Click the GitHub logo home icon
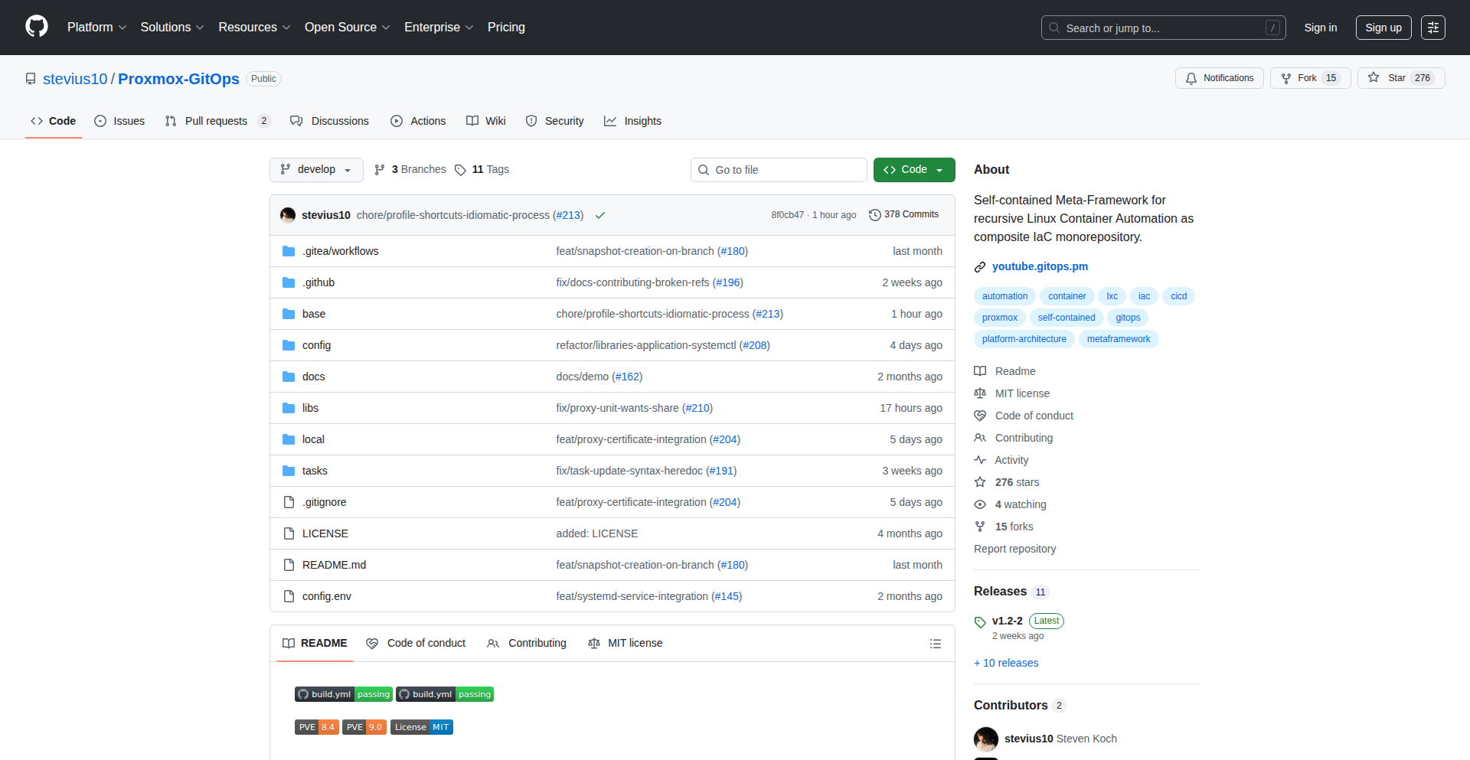Viewport: 1470px width, 760px height. [x=36, y=28]
